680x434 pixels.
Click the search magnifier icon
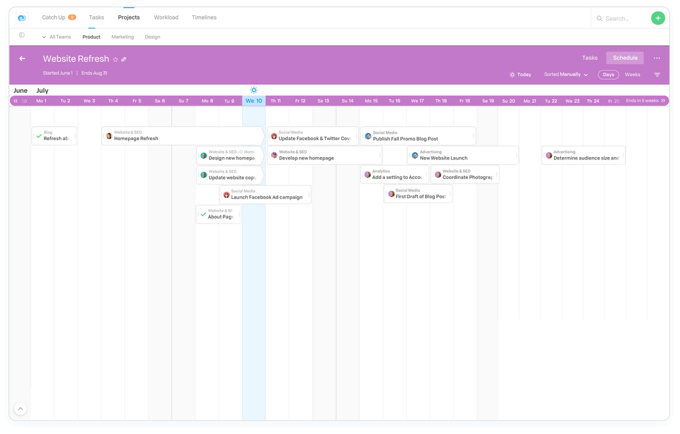pyautogui.click(x=599, y=19)
